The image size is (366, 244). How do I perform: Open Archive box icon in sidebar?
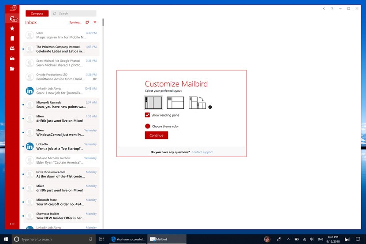pyautogui.click(x=12, y=58)
